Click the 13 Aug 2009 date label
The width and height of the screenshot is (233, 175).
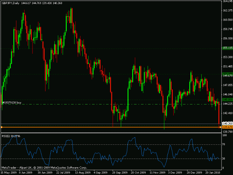click(83, 173)
